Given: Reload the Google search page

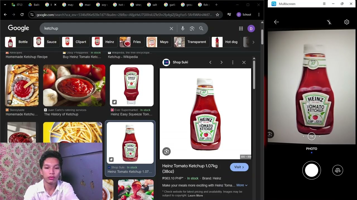Looking at the screenshot, I should tap(22, 14).
